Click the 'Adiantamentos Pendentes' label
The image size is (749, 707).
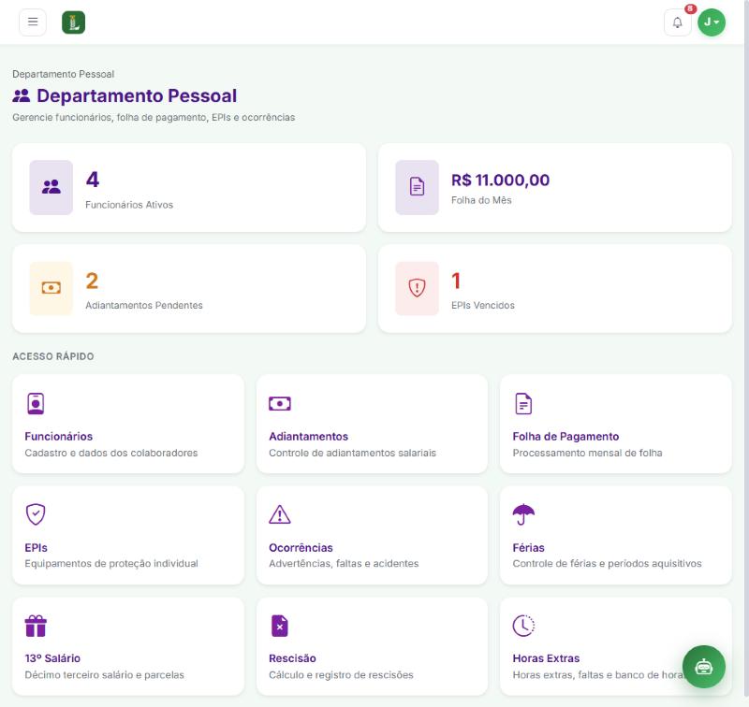pos(144,305)
